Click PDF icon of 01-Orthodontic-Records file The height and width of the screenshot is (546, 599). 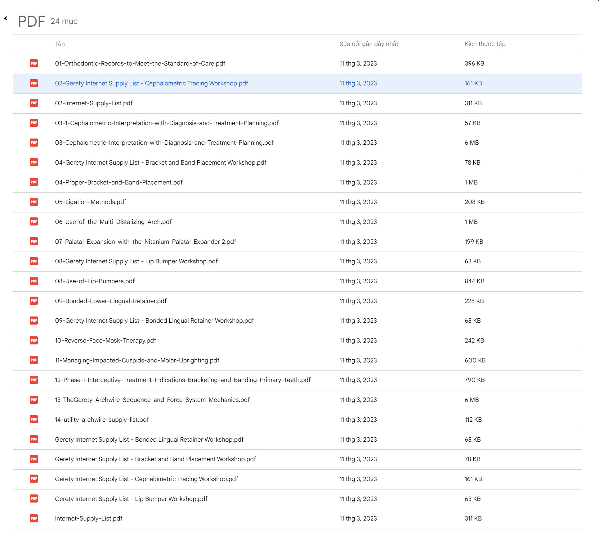tap(34, 63)
